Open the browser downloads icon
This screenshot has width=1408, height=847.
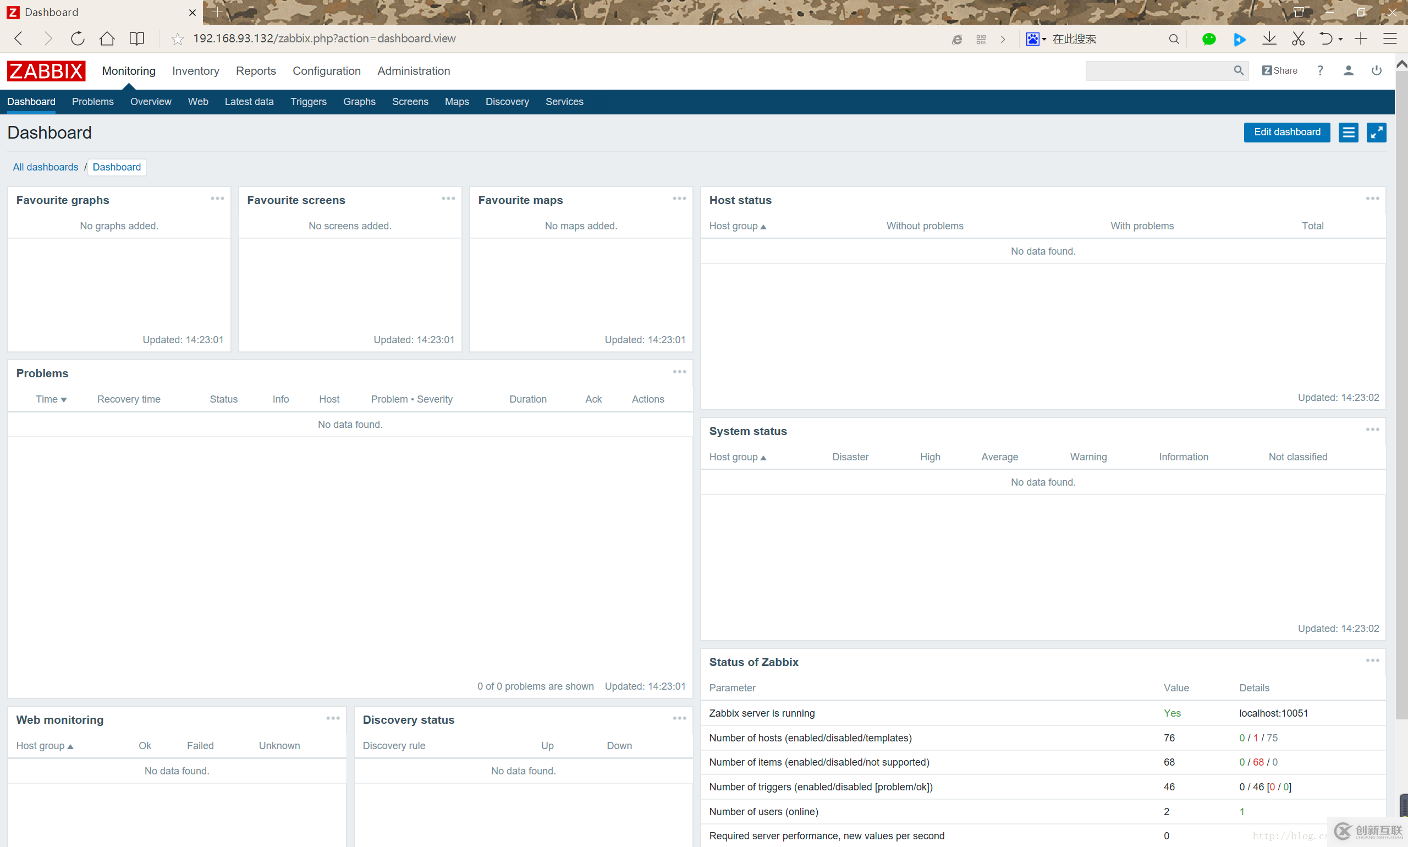1269,39
